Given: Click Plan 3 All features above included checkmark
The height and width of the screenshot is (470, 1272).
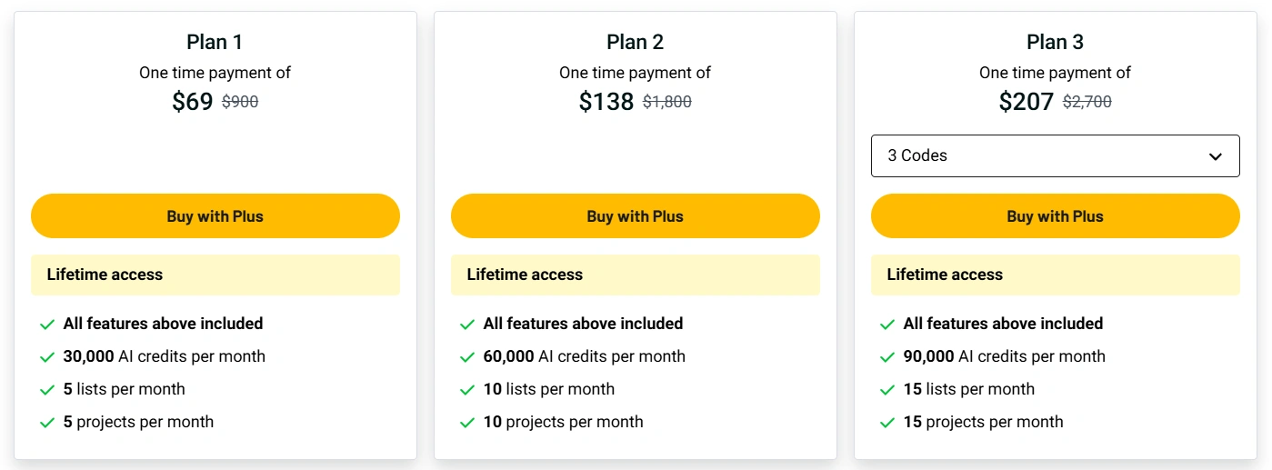Looking at the screenshot, I should [x=887, y=325].
